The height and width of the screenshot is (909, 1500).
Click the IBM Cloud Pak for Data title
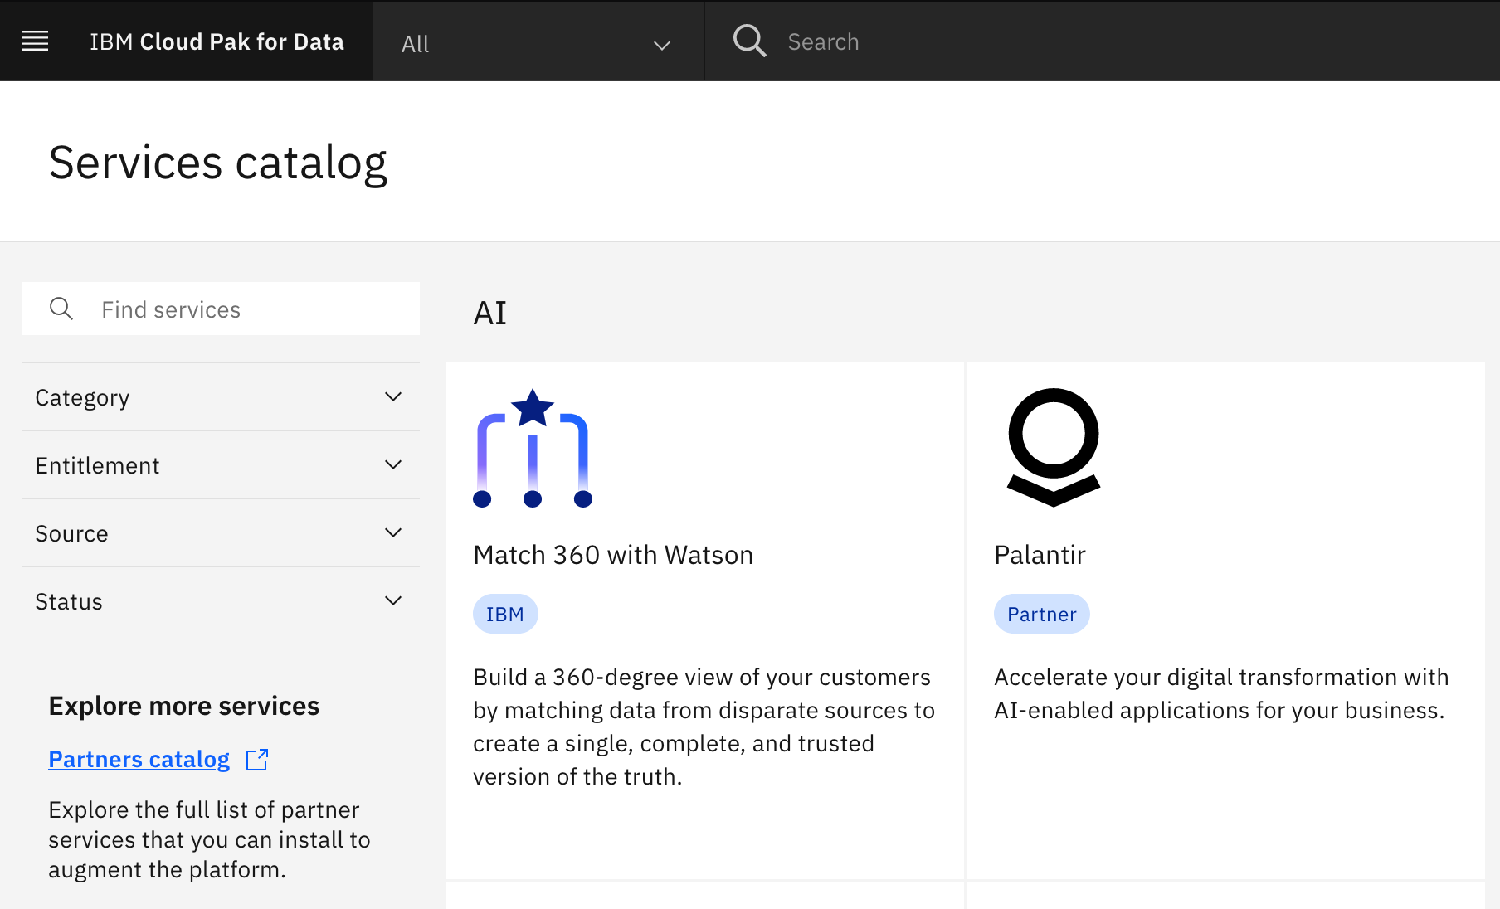pyautogui.click(x=217, y=41)
